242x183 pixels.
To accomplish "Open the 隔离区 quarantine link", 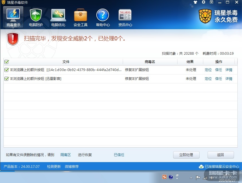I will 65,155.
